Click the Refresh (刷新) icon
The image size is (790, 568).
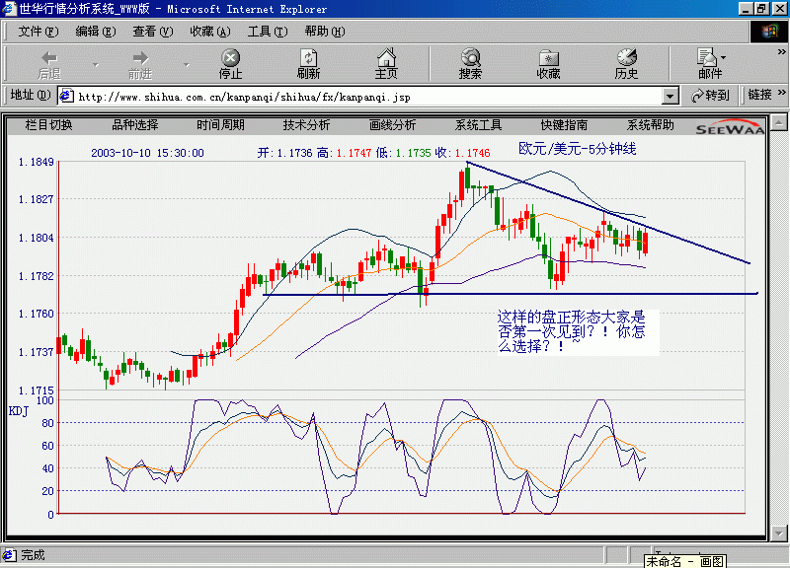(x=308, y=64)
